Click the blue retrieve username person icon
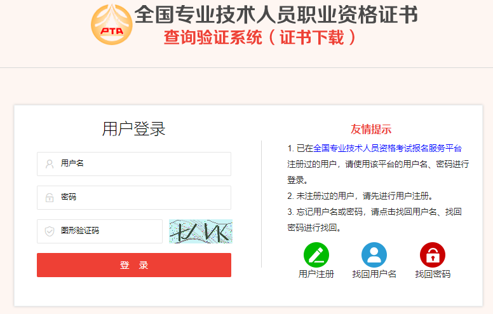Viewport: 493px width, 314px height. pyautogui.click(x=374, y=255)
